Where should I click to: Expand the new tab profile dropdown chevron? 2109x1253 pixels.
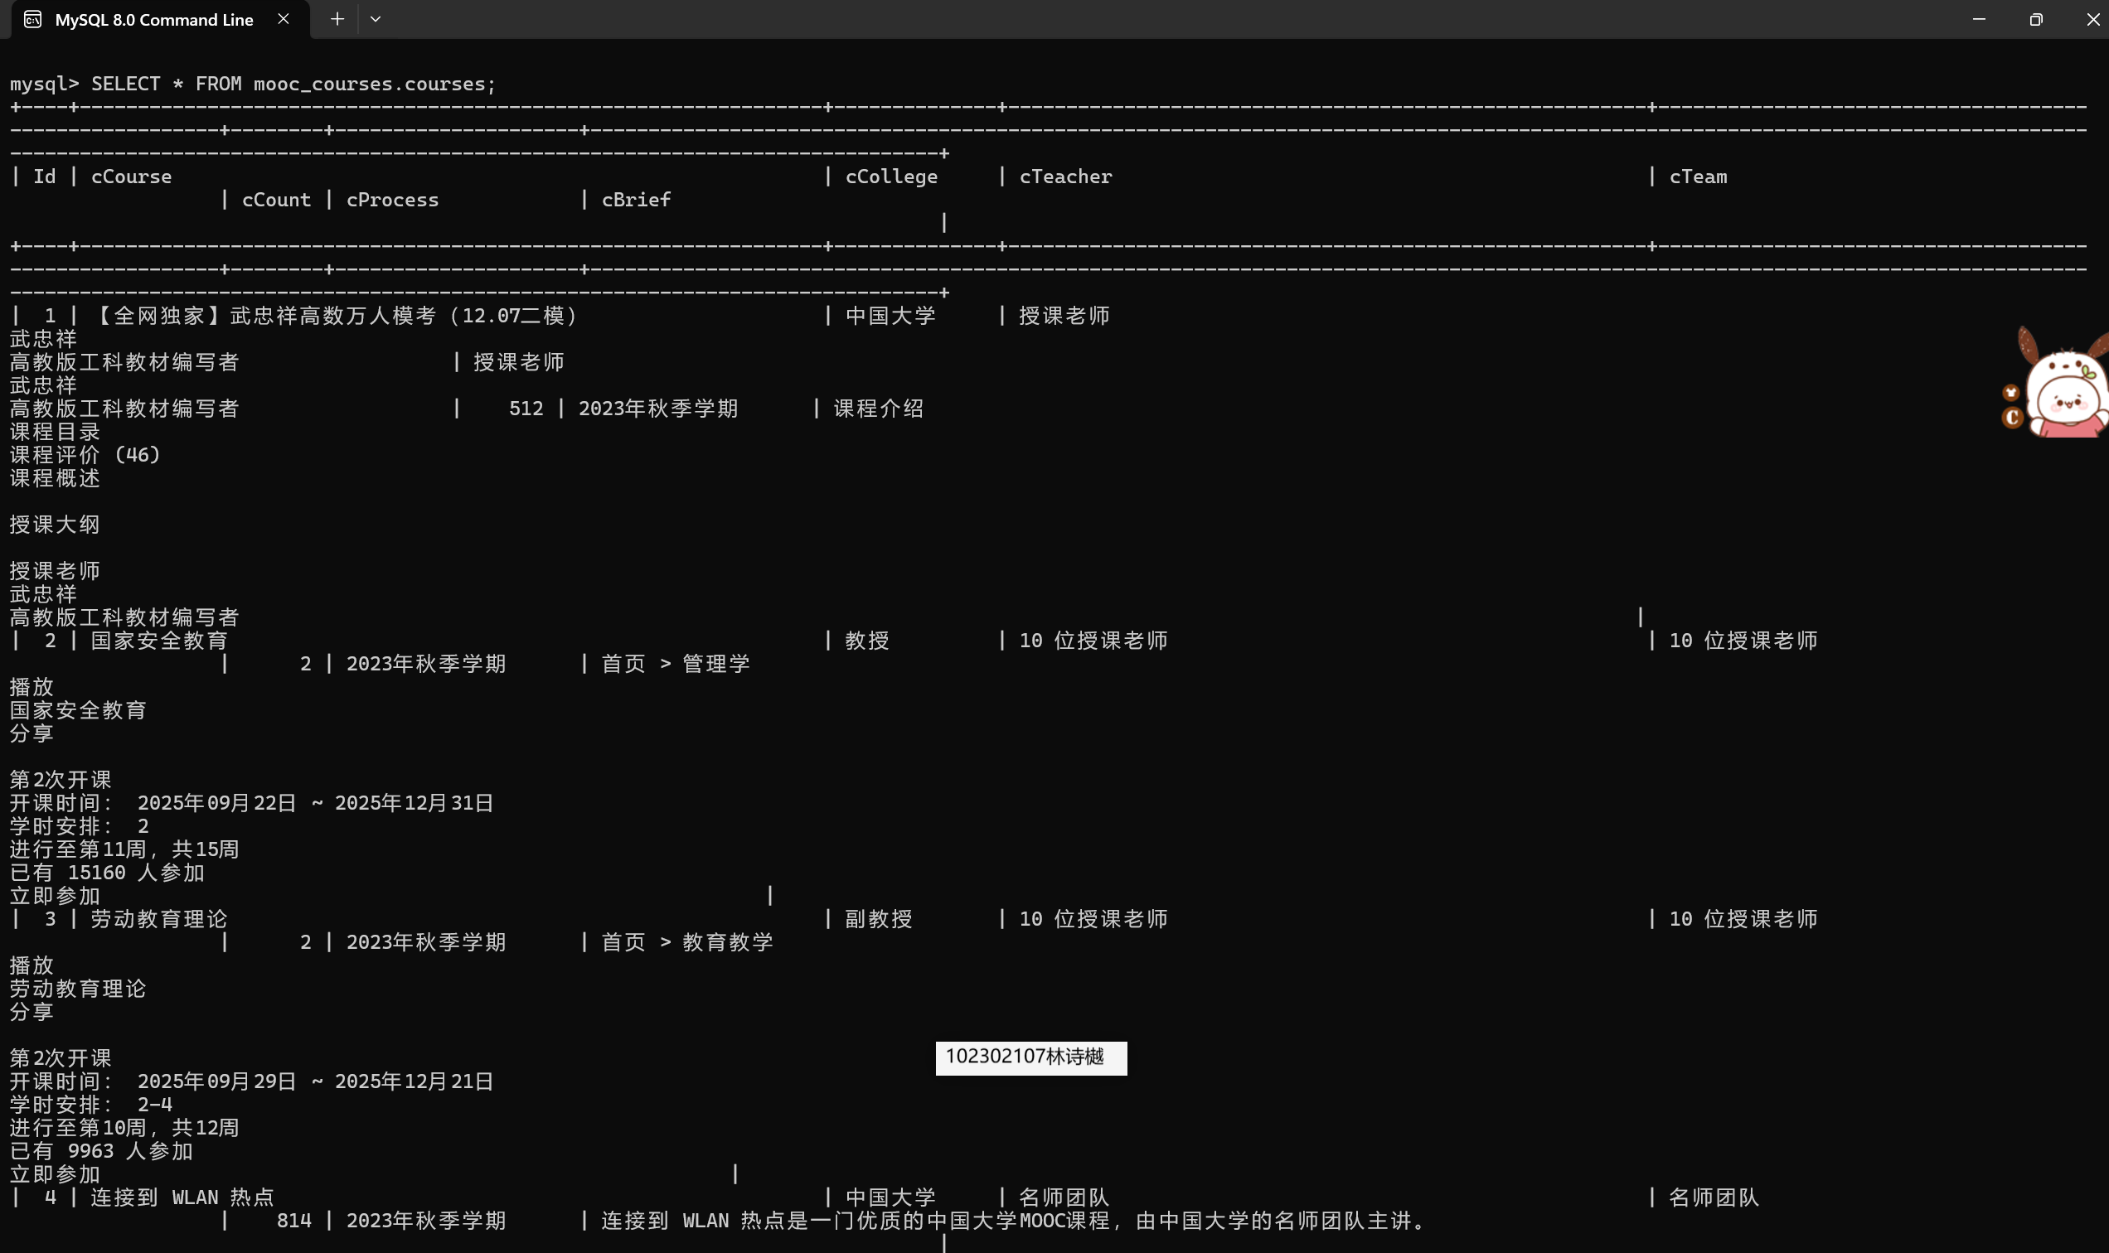[x=376, y=19]
